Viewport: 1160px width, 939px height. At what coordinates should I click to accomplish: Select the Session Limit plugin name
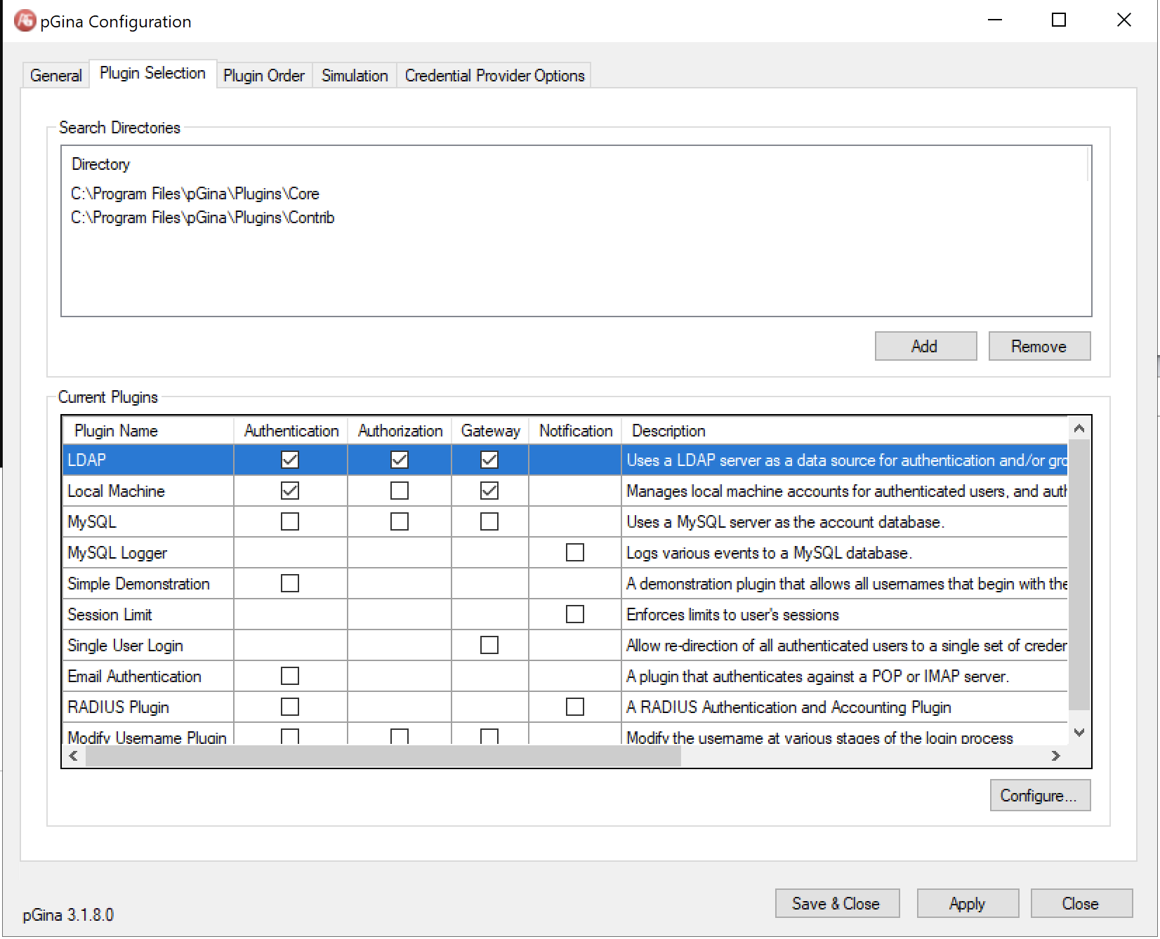coord(148,614)
